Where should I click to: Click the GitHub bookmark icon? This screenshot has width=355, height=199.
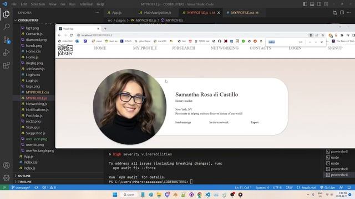coord(220,41)
